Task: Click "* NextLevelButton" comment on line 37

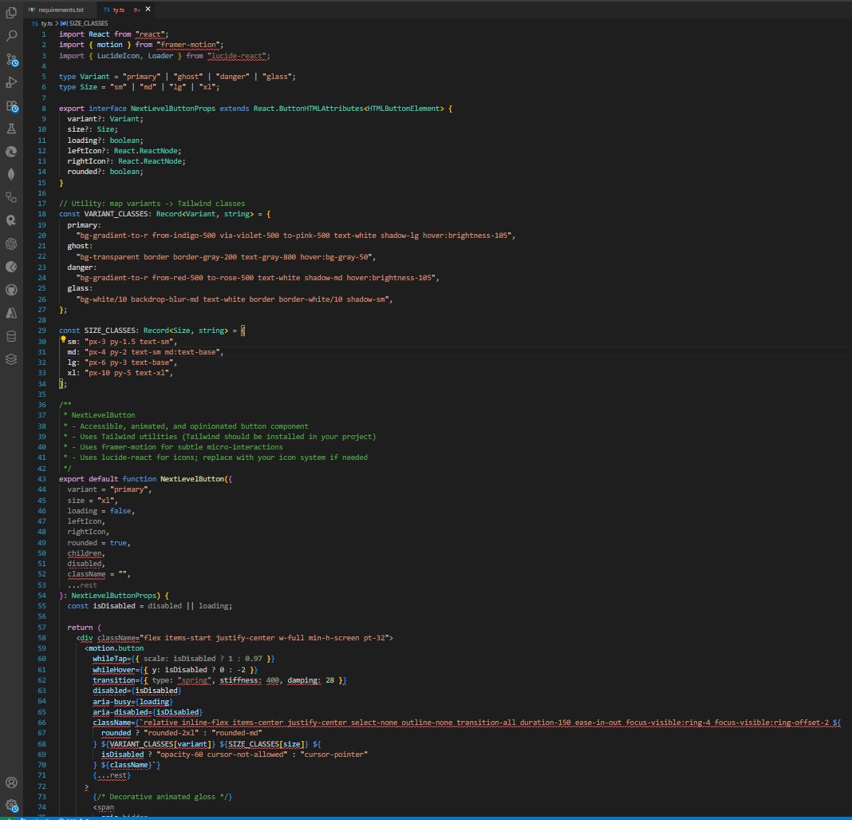Action: [x=99, y=415]
